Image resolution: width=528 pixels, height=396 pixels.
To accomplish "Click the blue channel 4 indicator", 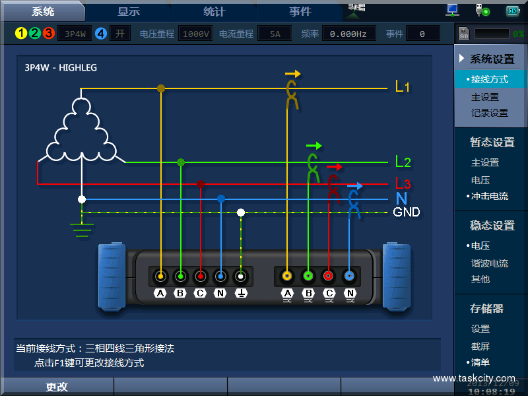I will pos(100,34).
